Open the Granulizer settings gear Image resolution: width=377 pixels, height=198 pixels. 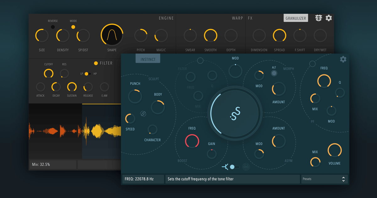pyautogui.click(x=329, y=18)
